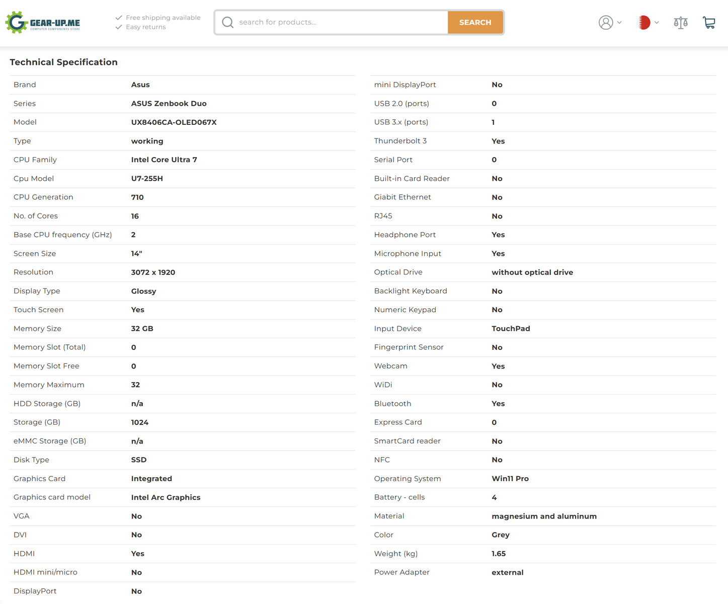The height and width of the screenshot is (604, 728).
Task: Select Storage (GB) value 1024
Action: (x=139, y=422)
